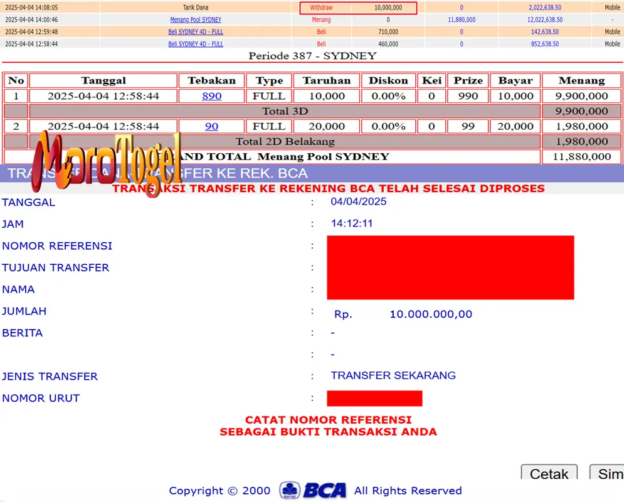Click the Taruhan column header
The width and height of the screenshot is (624, 502).
point(327,80)
